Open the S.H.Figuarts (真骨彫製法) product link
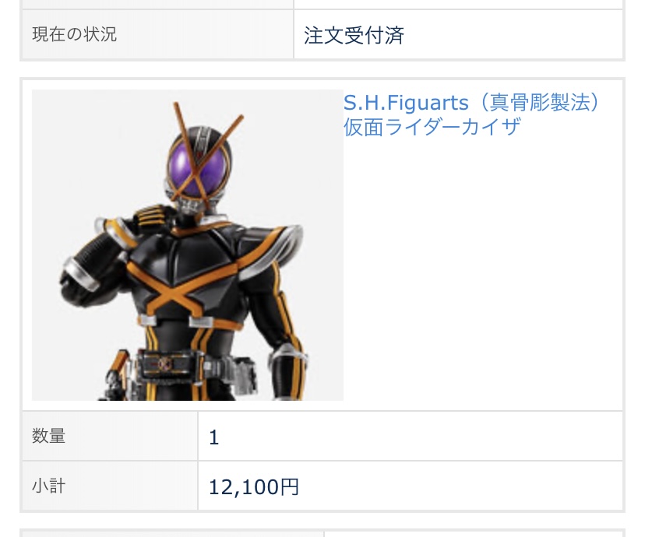 pos(471,102)
